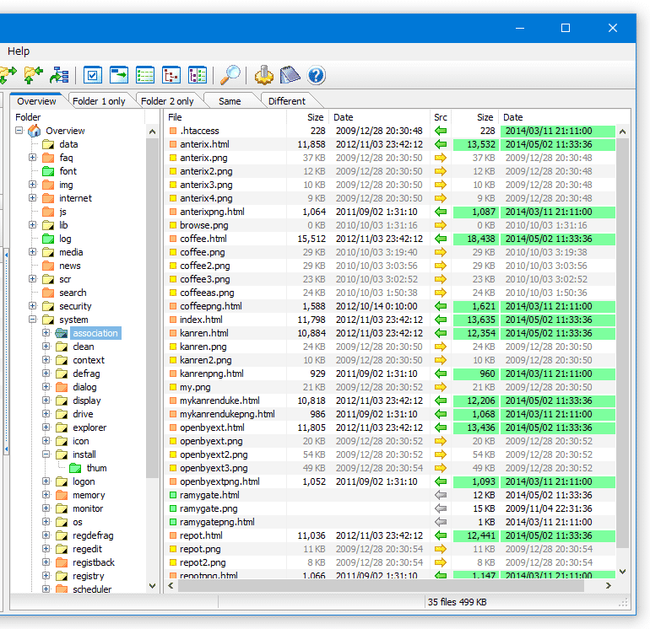This screenshot has height=629, width=650.
Task: Click the yellow status square for browse.png
Action: [x=173, y=225]
